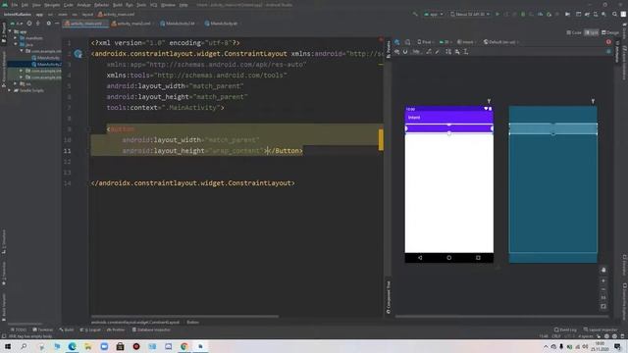The image size is (628, 353).
Task: Select the Button in the design preview
Action: 449,128
